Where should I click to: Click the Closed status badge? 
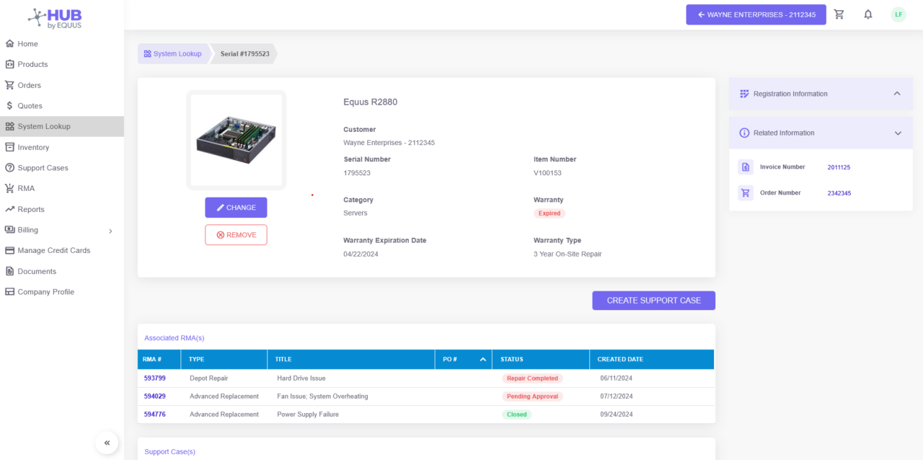point(516,415)
